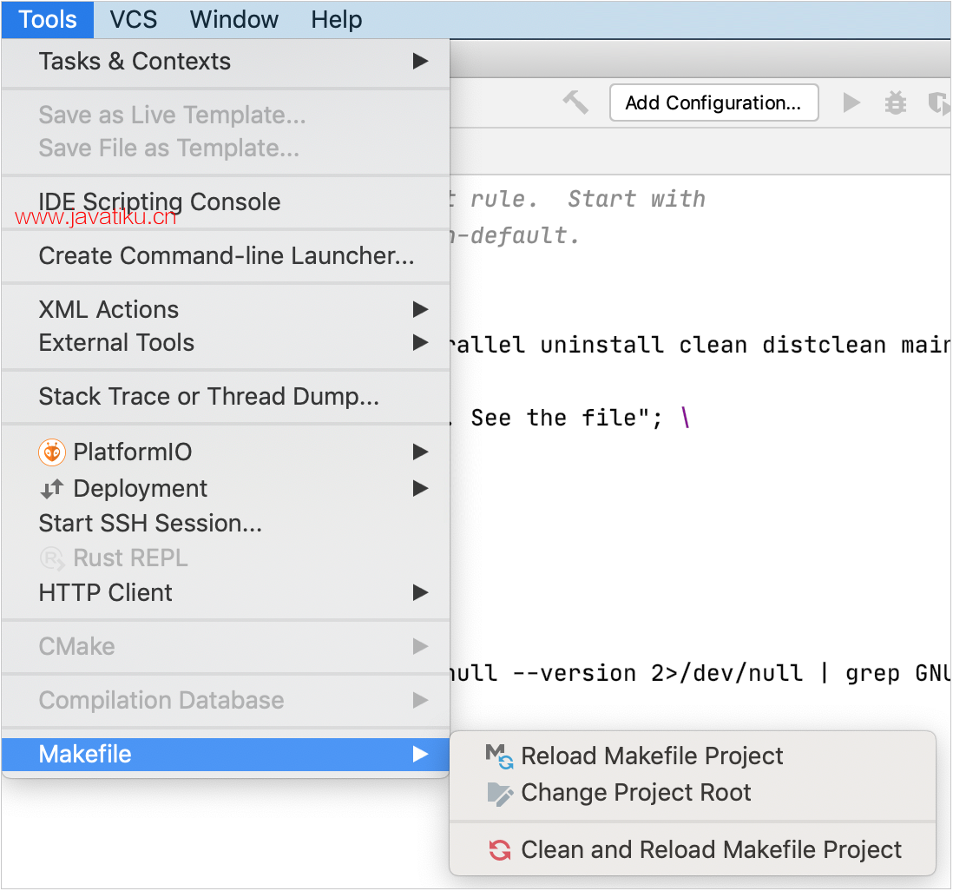Select External Tools menu item

[x=226, y=343]
